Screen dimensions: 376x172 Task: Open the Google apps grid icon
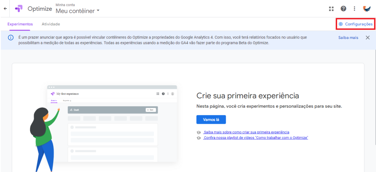pos(331,9)
